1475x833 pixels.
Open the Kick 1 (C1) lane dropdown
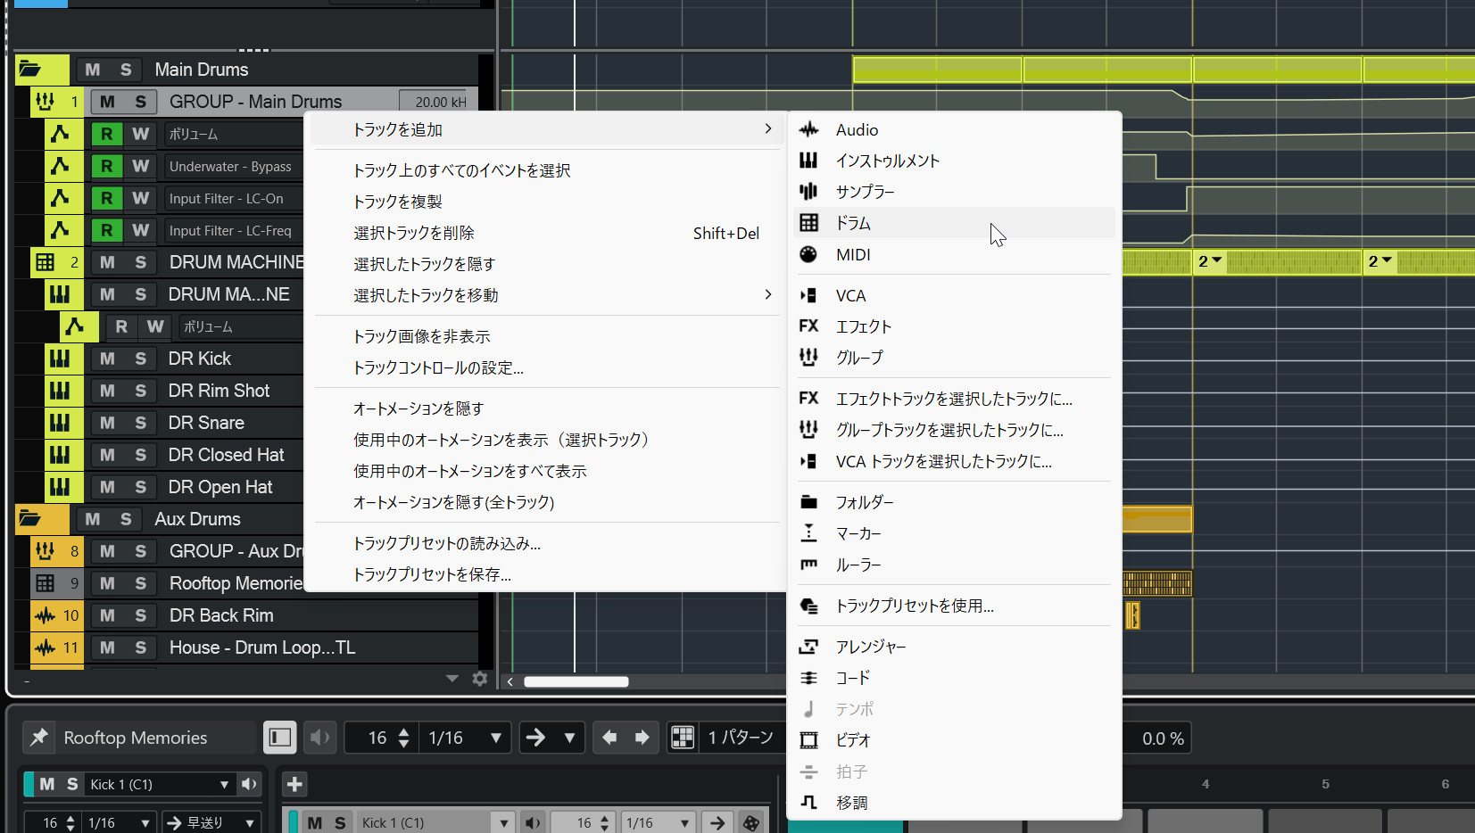160,784
